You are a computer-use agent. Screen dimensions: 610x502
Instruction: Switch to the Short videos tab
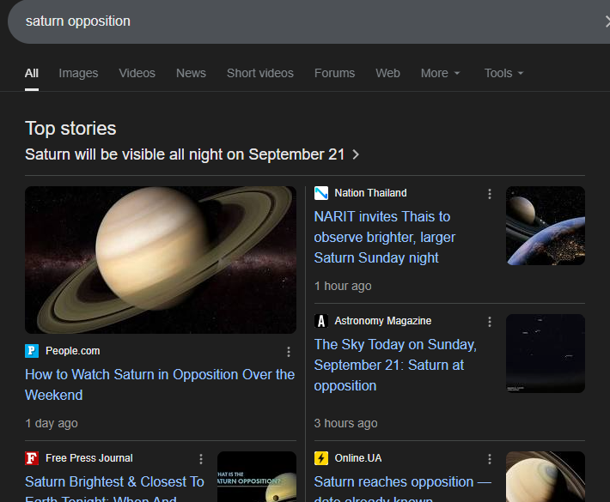[259, 73]
